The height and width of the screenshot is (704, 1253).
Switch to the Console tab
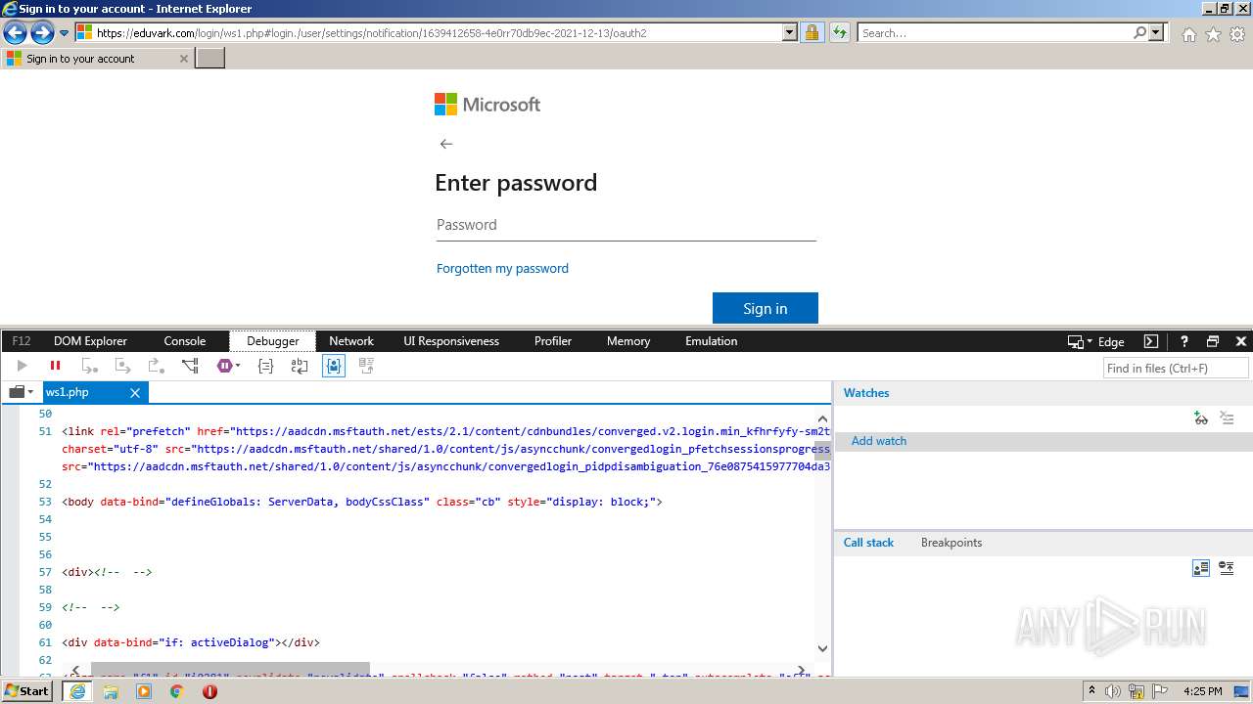[185, 341]
